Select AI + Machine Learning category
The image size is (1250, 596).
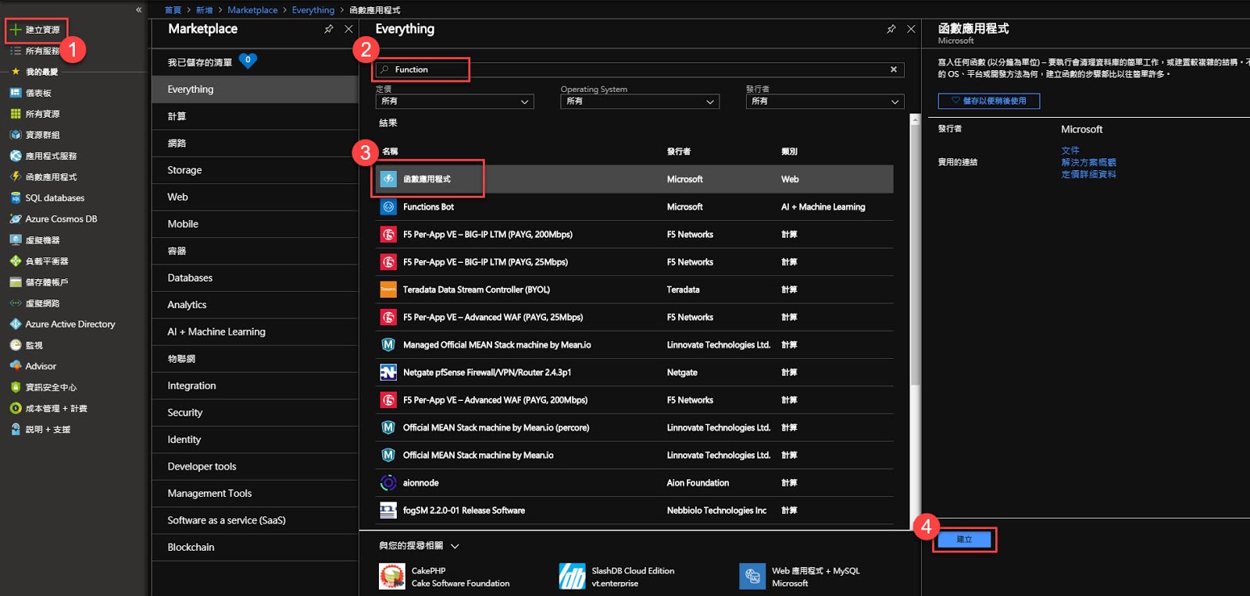[255, 332]
